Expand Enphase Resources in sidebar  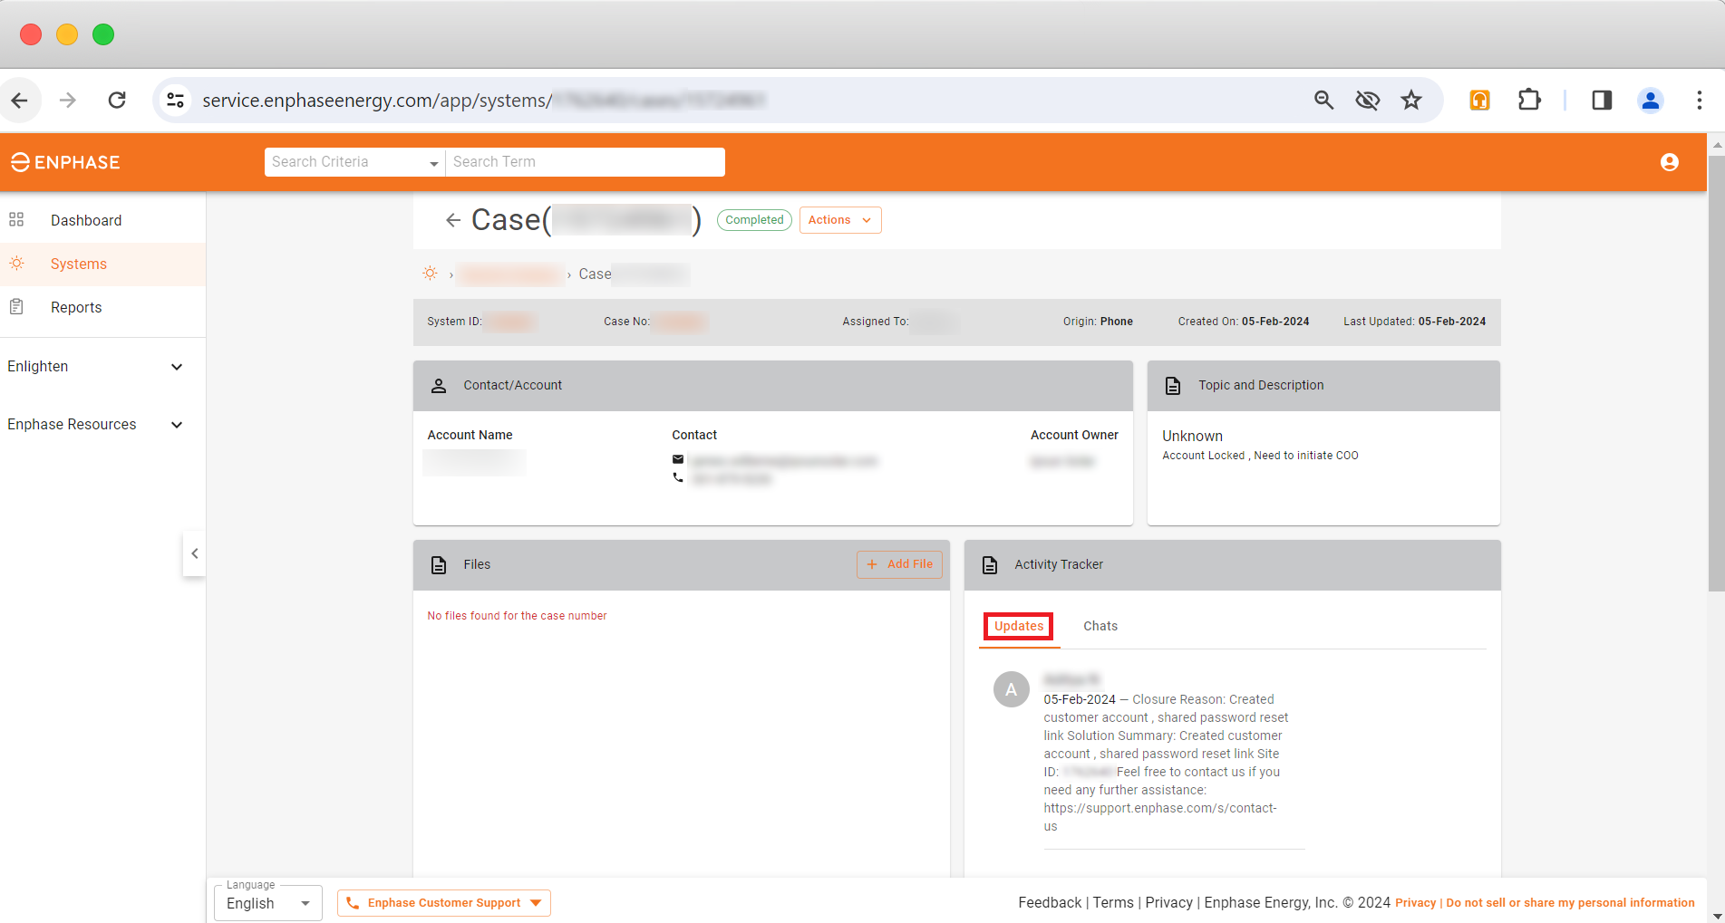pyautogui.click(x=177, y=424)
